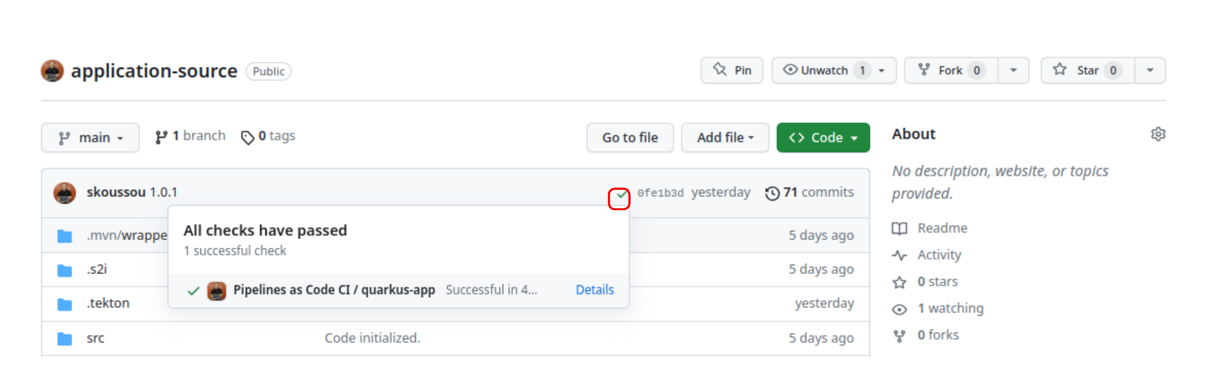Click the Public visibility badge
Screen dimensions: 1213x390
(x=268, y=72)
